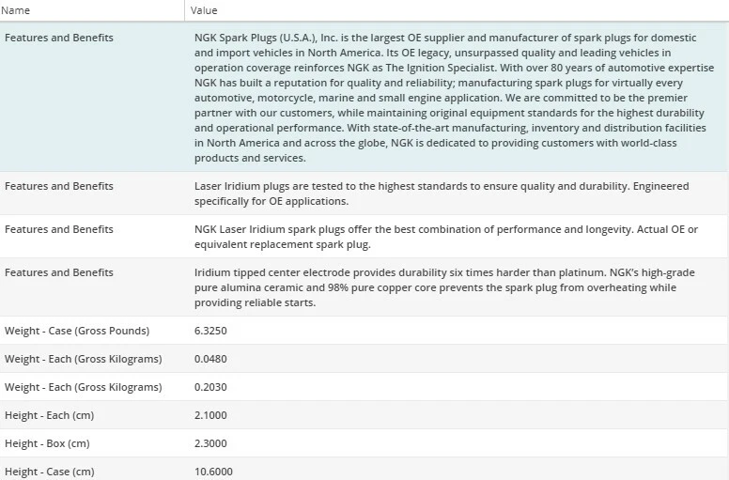Click the 0.0480 kilograms value

211,359
